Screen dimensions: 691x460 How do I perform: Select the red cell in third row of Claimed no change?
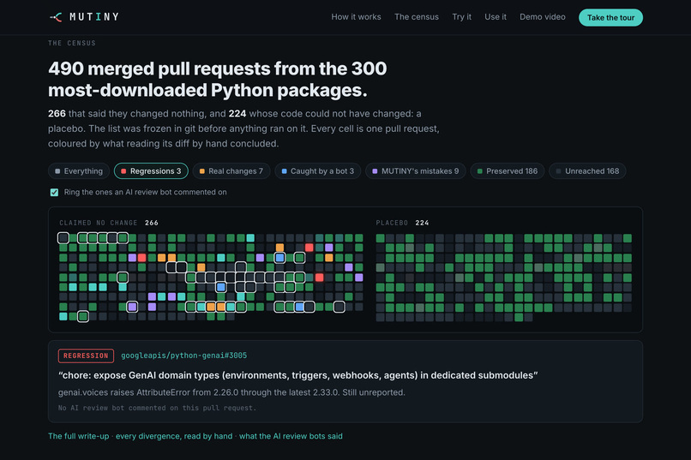pyautogui.click(x=142, y=258)
